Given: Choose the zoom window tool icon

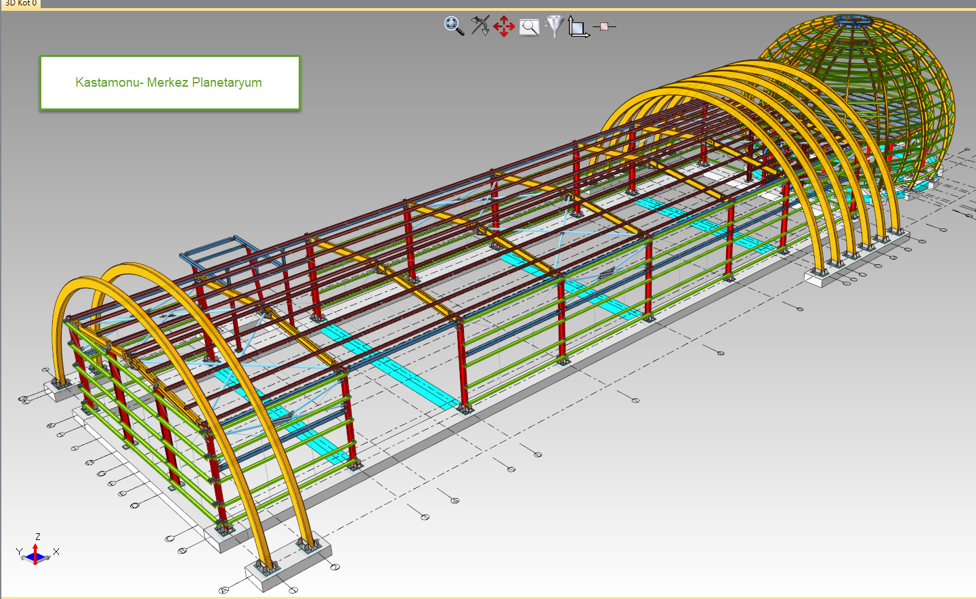Looking at the screenshot, I should (x=529, y=27).
